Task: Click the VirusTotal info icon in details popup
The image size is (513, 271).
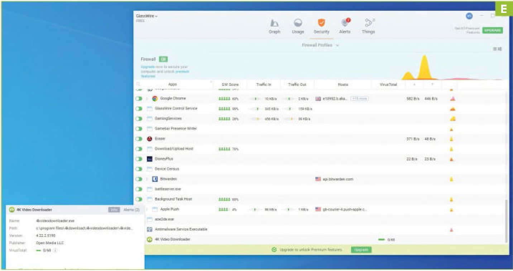Action: 55,251
